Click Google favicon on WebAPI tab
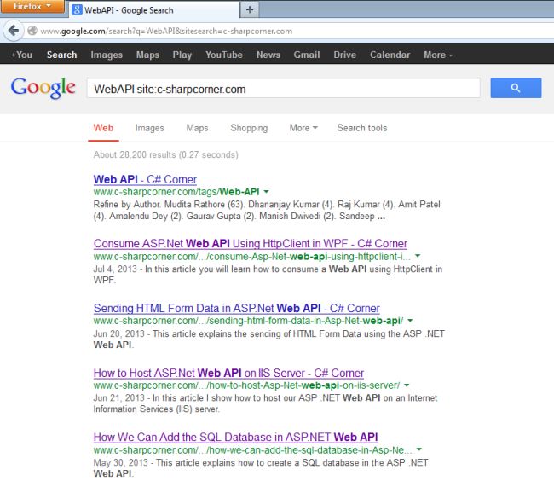Viewport: 554px width, 481px height. tap(77, 10)
